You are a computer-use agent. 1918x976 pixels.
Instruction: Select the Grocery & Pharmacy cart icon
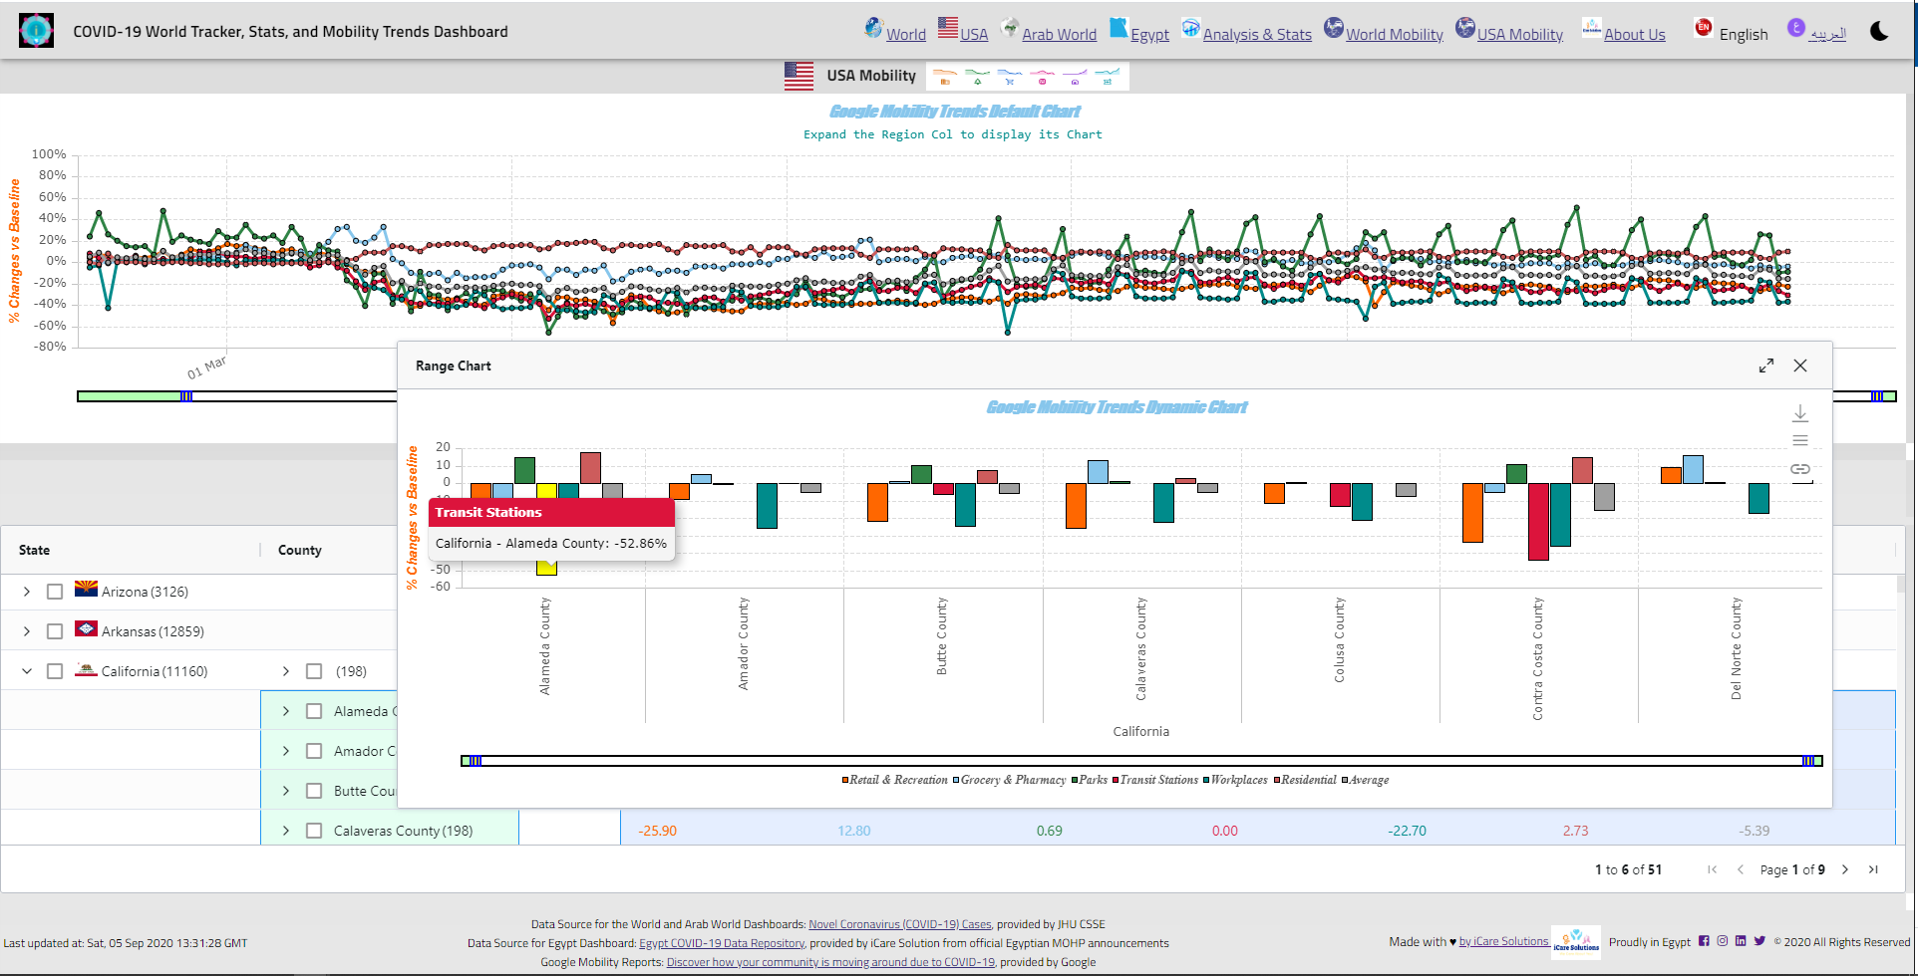1009,82
